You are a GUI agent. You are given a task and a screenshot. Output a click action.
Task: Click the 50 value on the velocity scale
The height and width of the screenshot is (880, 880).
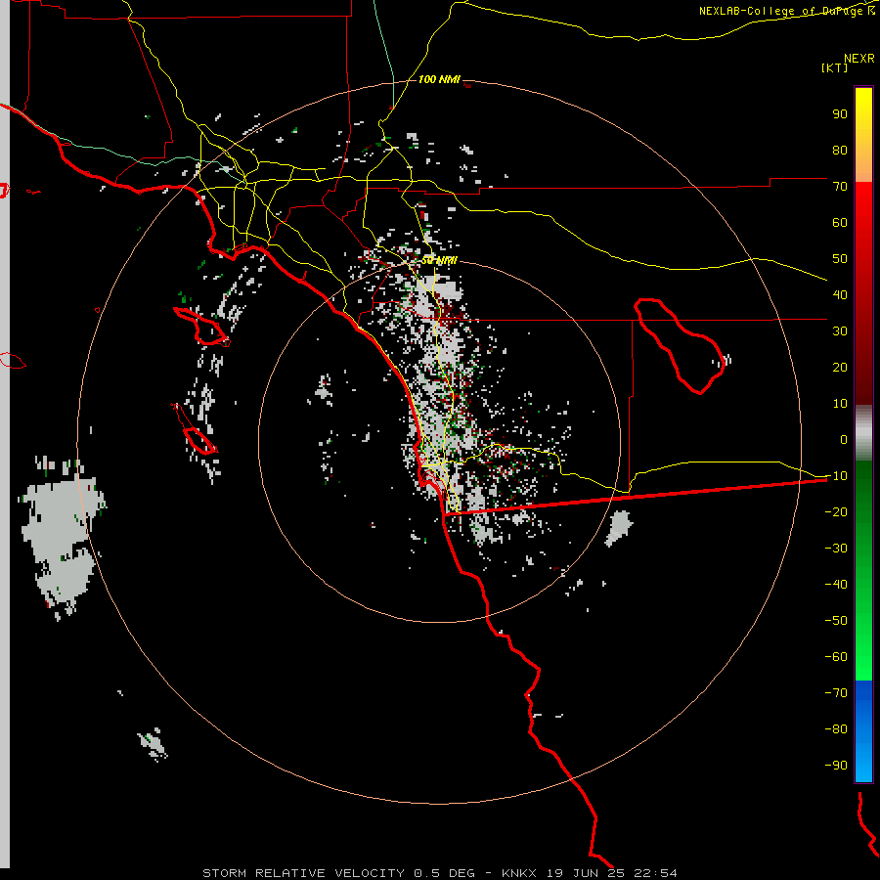click(840, 259)
